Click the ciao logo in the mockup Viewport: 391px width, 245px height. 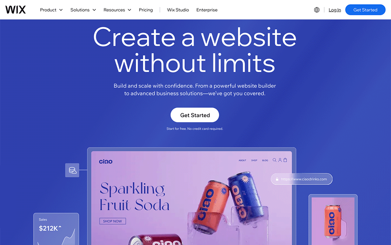point(106,161)
